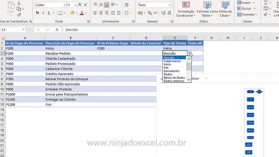
Task: Align text left
Action: [95, 13]
